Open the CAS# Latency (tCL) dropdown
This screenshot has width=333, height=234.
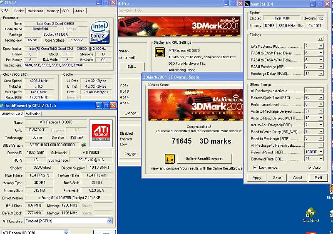[321, 46]
